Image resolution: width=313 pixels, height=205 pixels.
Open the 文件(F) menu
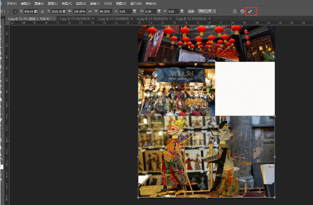click(x=11, y=3)
